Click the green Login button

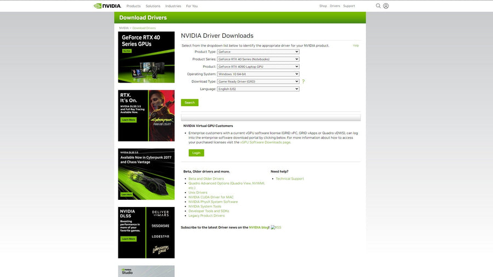click(x=196, y=153)
